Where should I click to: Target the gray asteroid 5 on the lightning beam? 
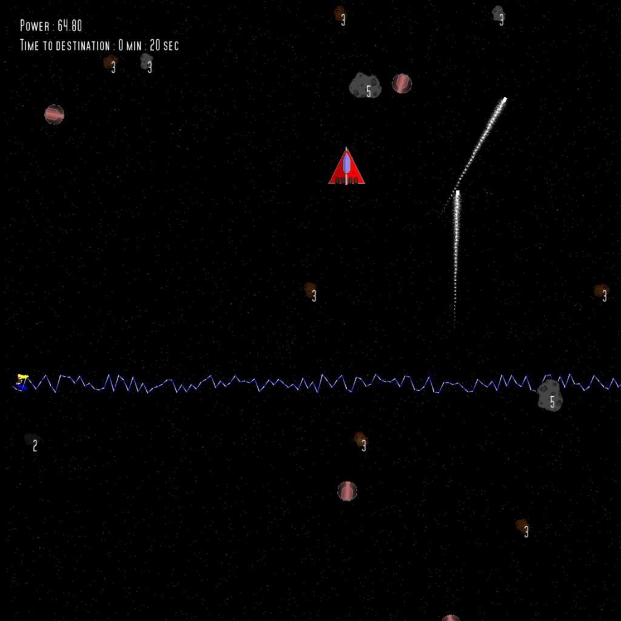(550, 395)
